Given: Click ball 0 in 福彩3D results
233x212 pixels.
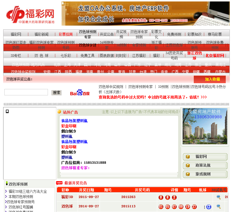Looking at the screenshot, I should point(161,197).
